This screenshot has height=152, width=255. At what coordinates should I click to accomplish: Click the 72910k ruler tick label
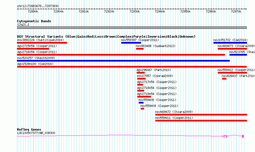pos(84,11)
